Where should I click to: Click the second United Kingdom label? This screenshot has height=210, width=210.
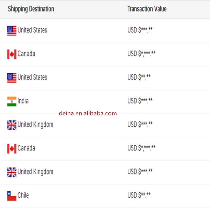point(35,172)
